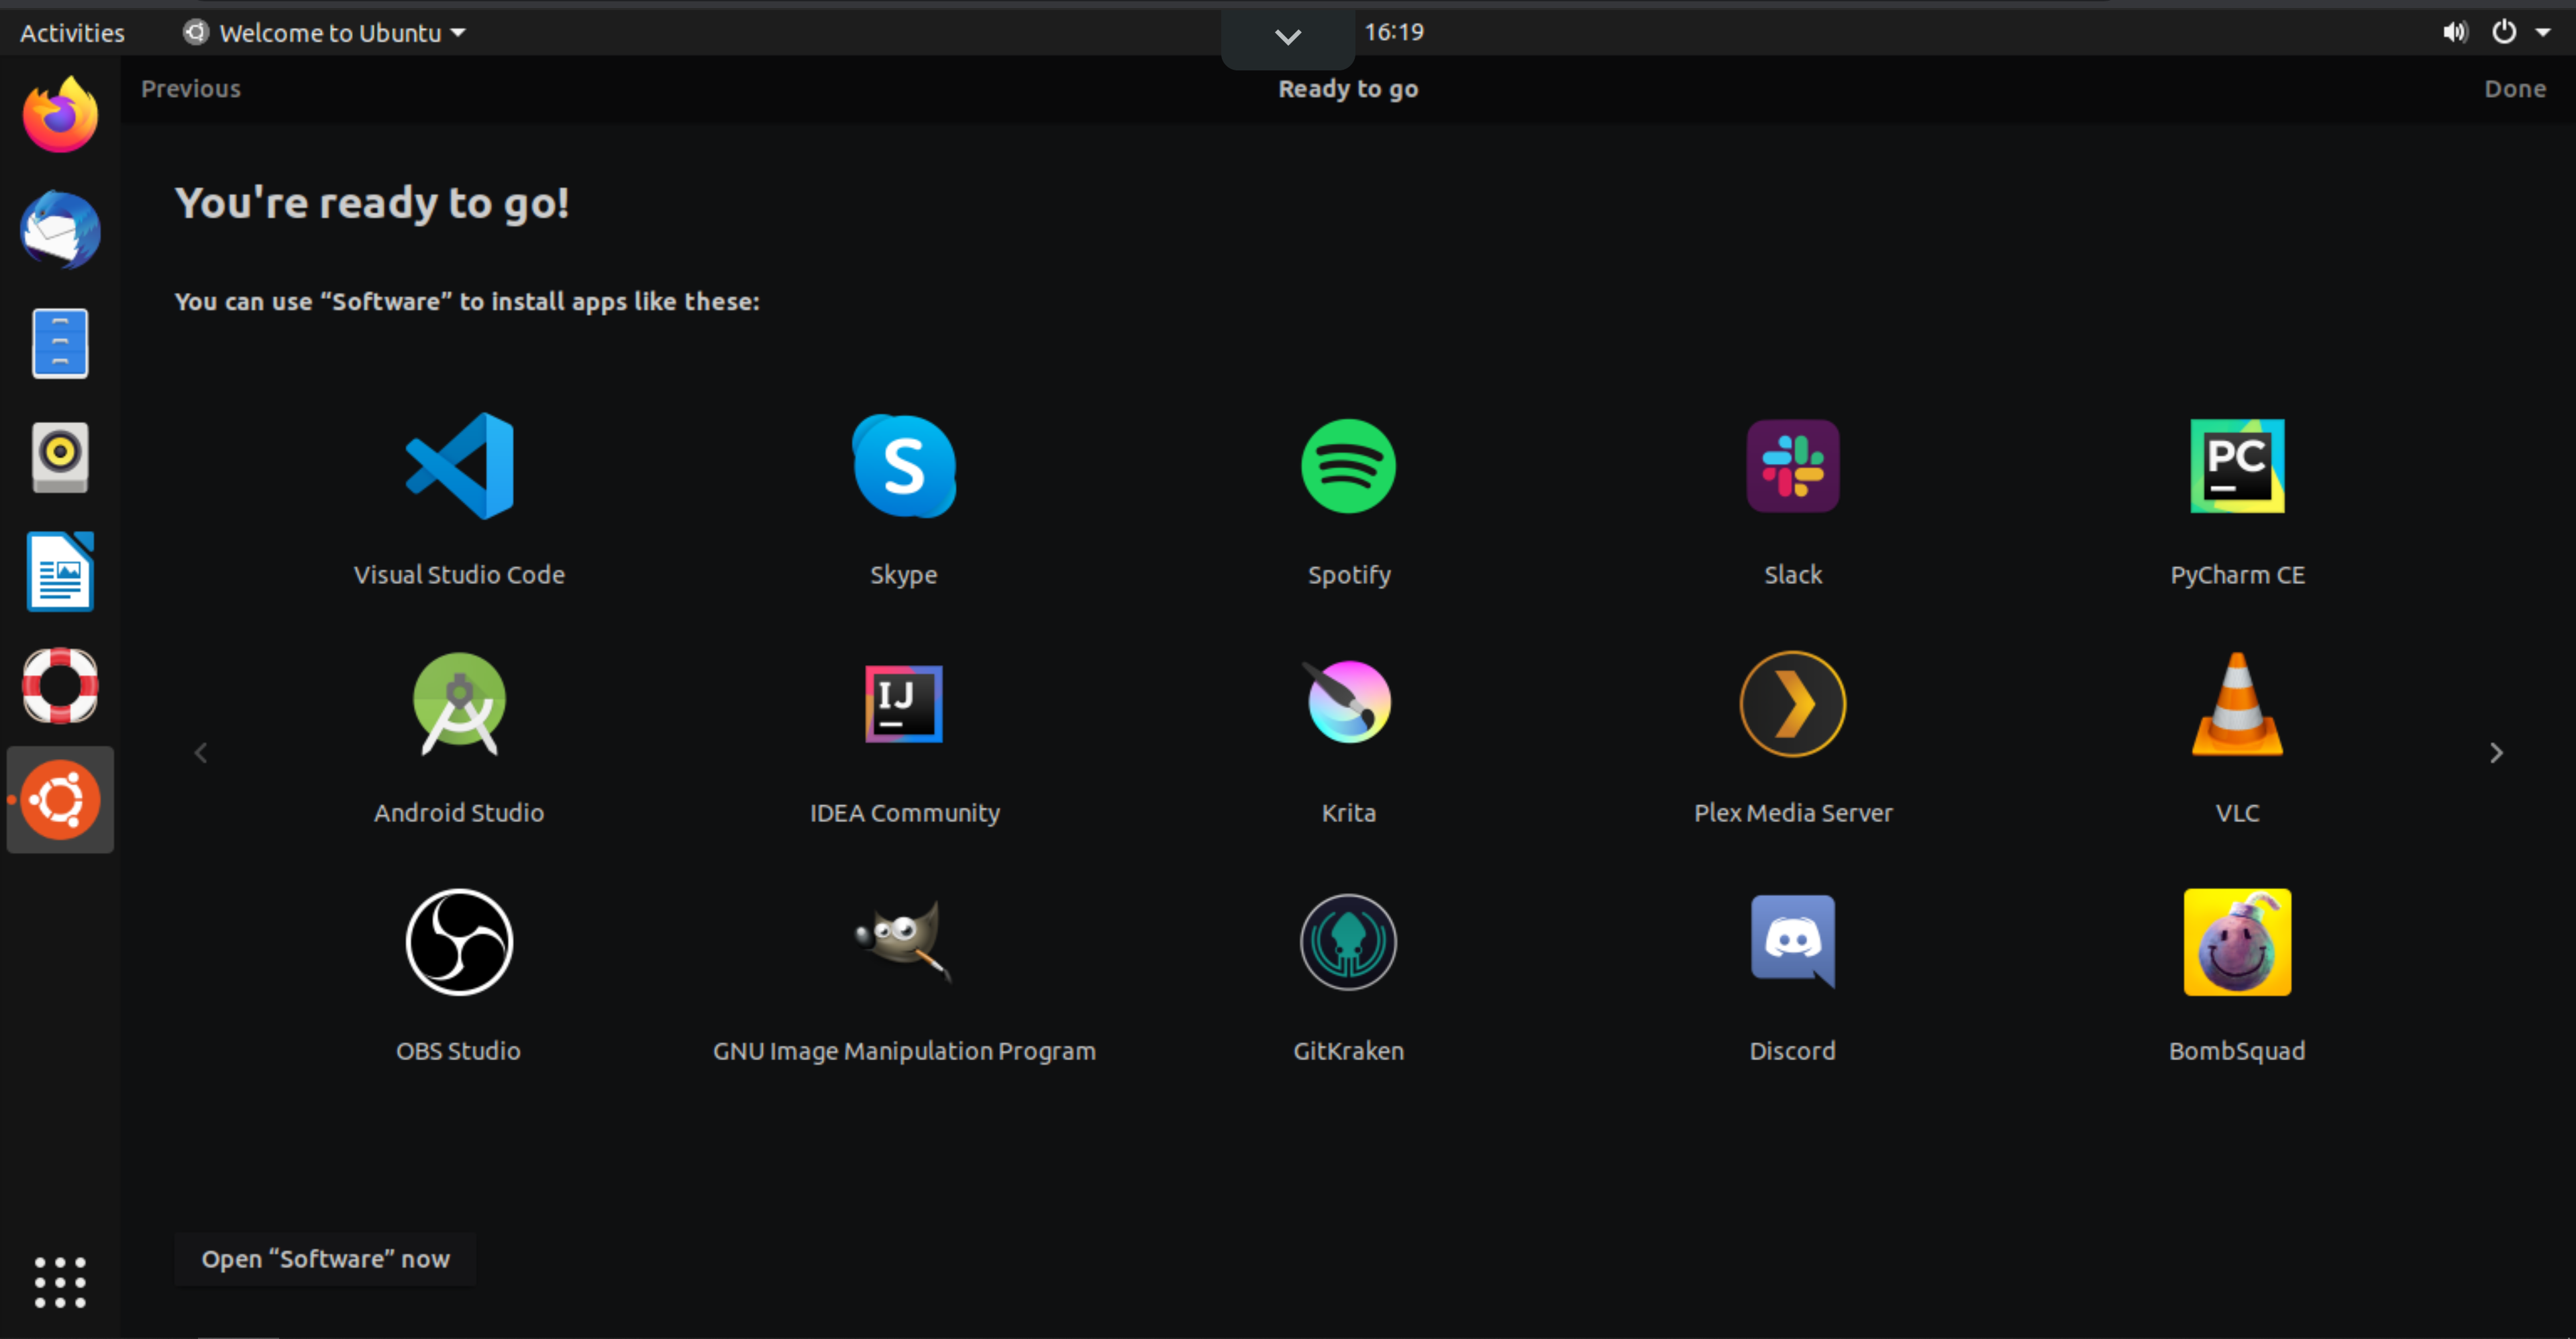2576x1339 pixels.
Task: Click the Visual Studio Code icon
Action: (459, 465)
